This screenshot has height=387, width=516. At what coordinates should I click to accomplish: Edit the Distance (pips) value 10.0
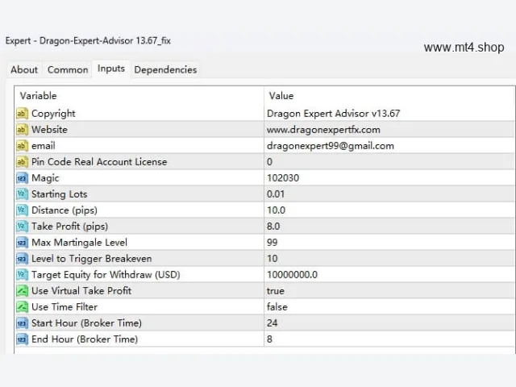[276, 210]
